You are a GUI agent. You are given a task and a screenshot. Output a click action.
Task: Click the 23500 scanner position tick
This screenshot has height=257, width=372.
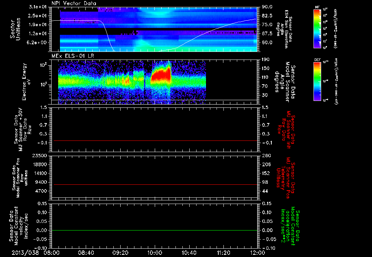[40, 156]
